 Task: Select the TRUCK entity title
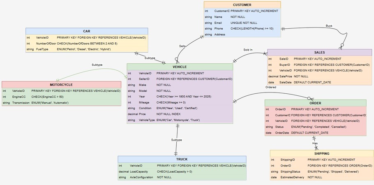182,159
